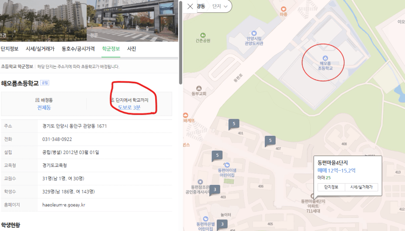Select the building 3 marker near 403
This screenshot has height=231, width=405.
215,190
